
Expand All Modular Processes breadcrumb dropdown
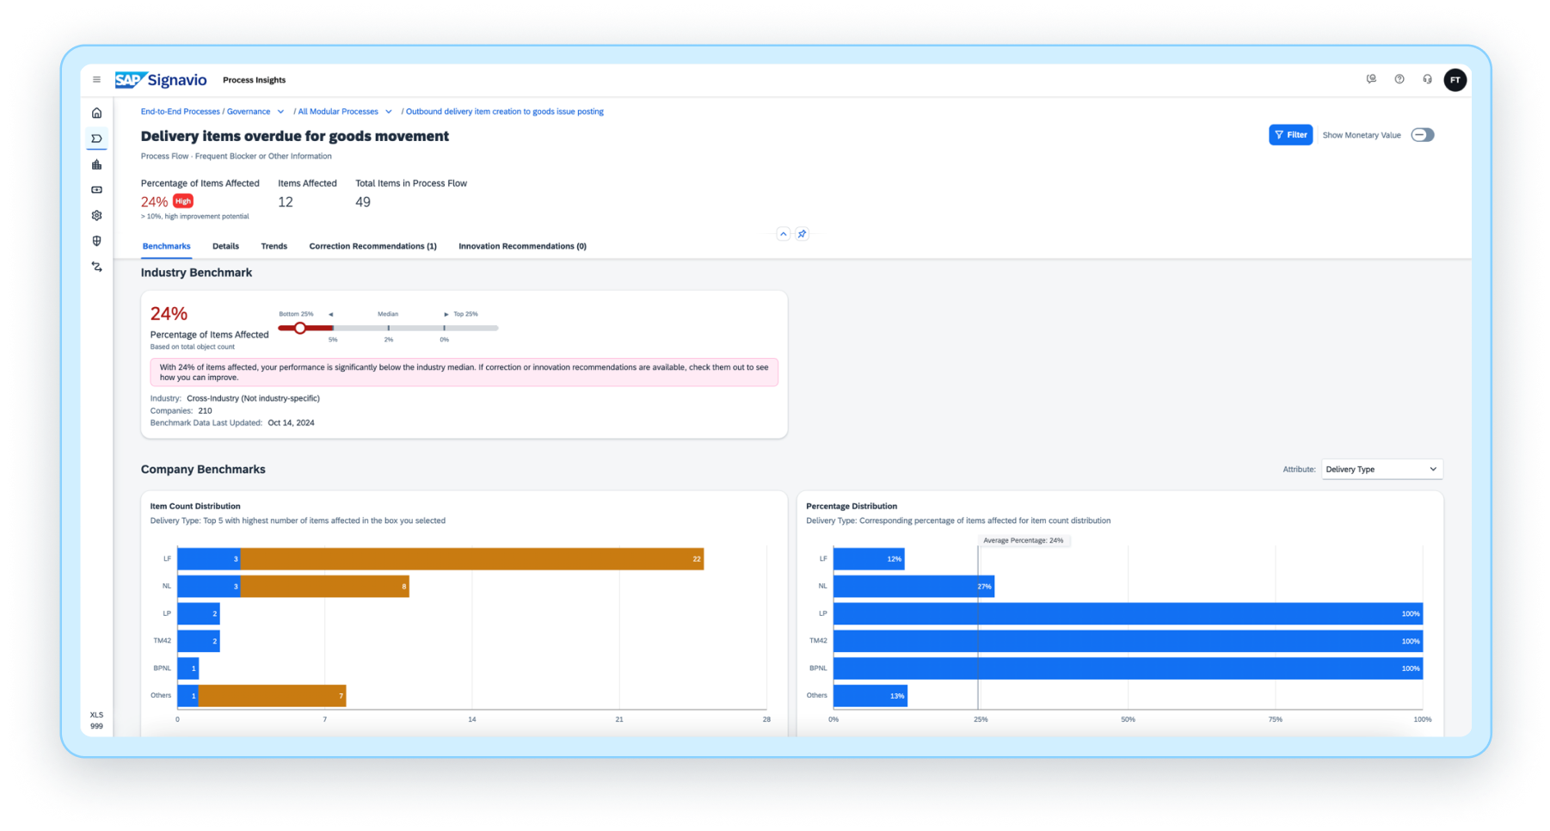pos(389,112)
